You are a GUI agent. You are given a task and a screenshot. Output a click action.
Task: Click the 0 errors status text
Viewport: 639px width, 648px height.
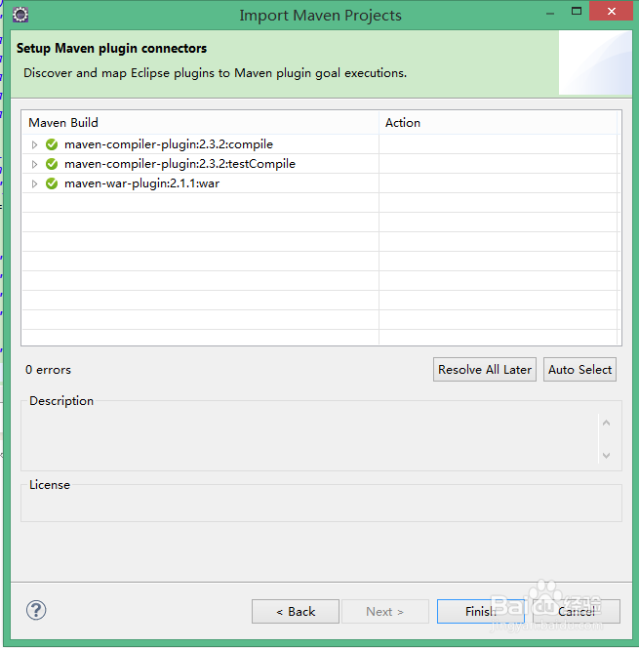tap(48, 370)
